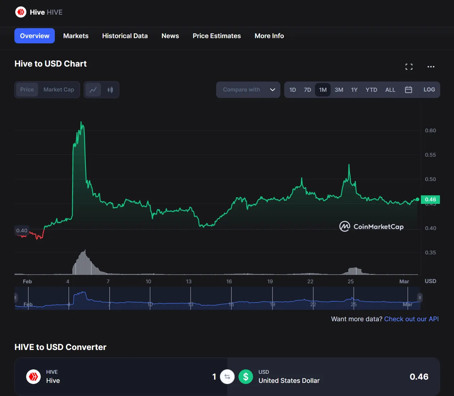Click the Hive HIVE title text
454x396 pixels.
point(46,12)
